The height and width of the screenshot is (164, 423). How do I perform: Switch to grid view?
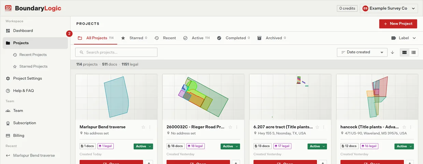405,52
